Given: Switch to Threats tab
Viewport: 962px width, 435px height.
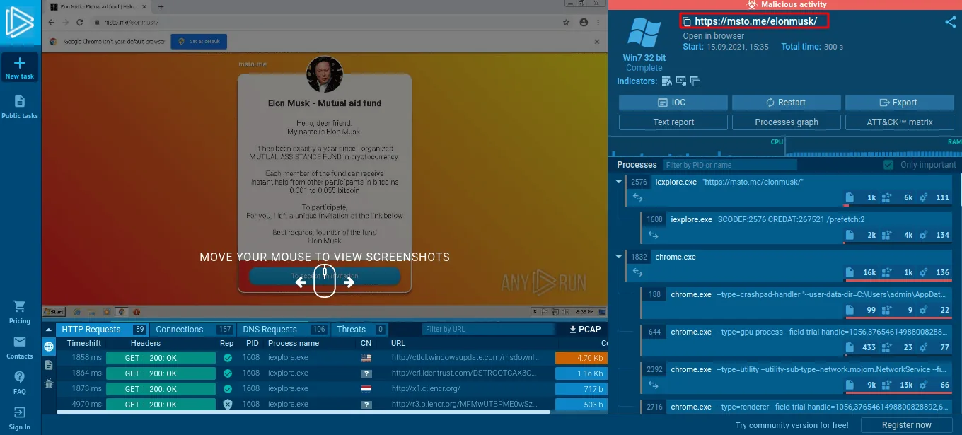Looking at the screenshot, I should click(x=361, y=329).
